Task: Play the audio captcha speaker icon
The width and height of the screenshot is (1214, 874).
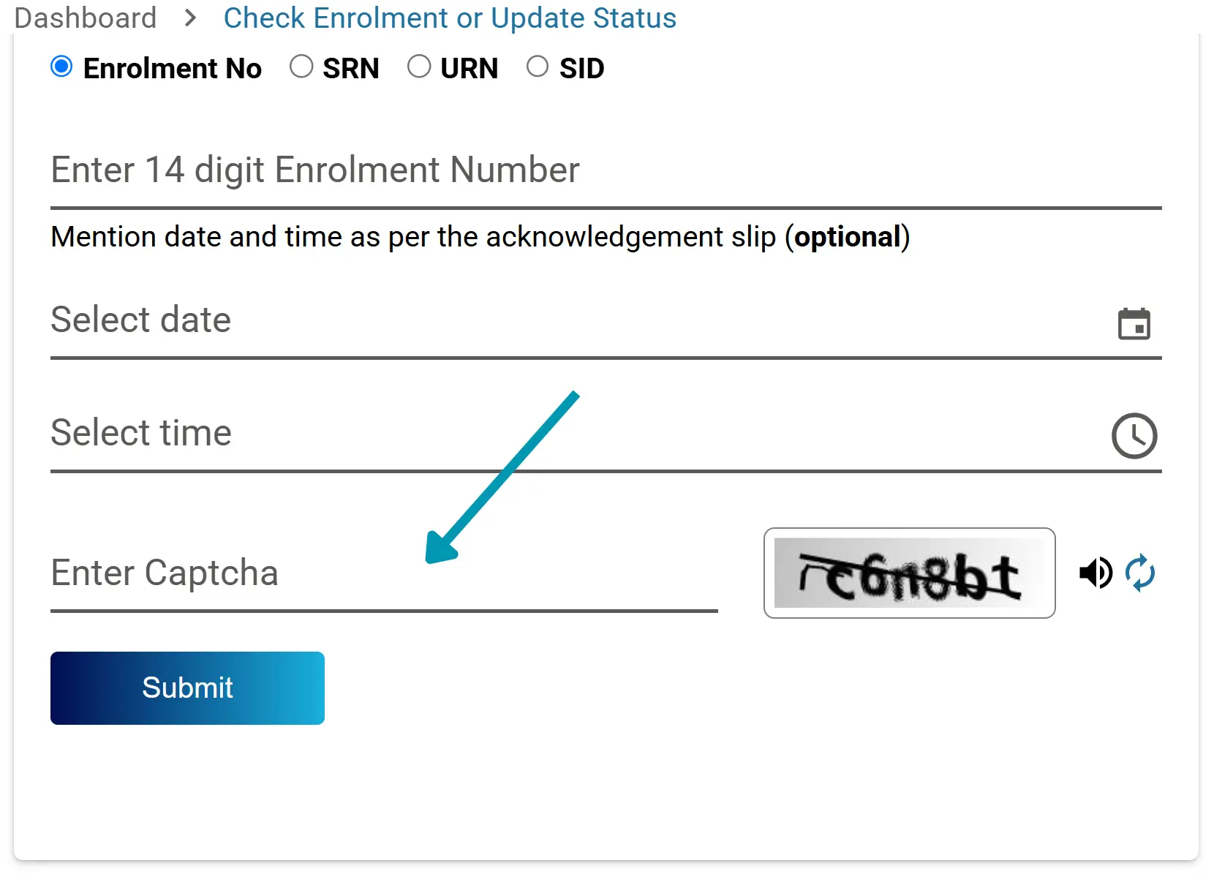Action: click(1096, 573)
